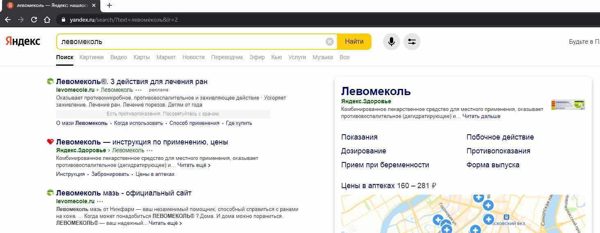This screenshot has width=600, height=233.
Task: Go to browser home page icon
Action: [x=47, y=20]
